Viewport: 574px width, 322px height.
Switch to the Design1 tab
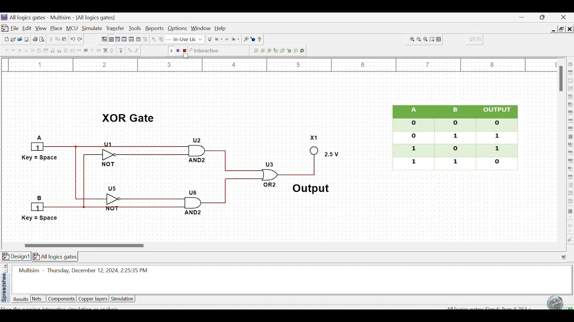click(x=16, y=257)
